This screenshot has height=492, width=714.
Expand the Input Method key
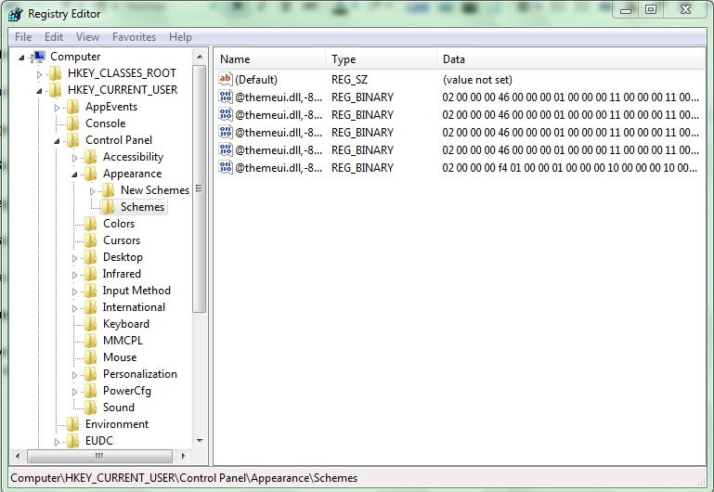point(74,291)
